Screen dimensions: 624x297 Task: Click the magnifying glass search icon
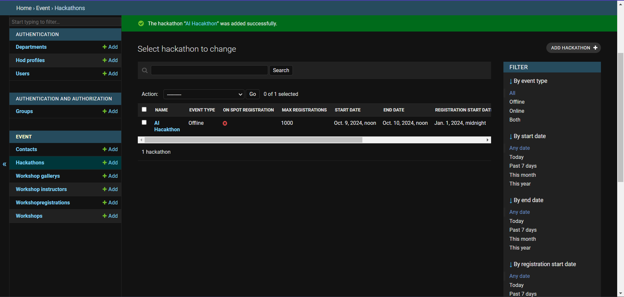145,71
